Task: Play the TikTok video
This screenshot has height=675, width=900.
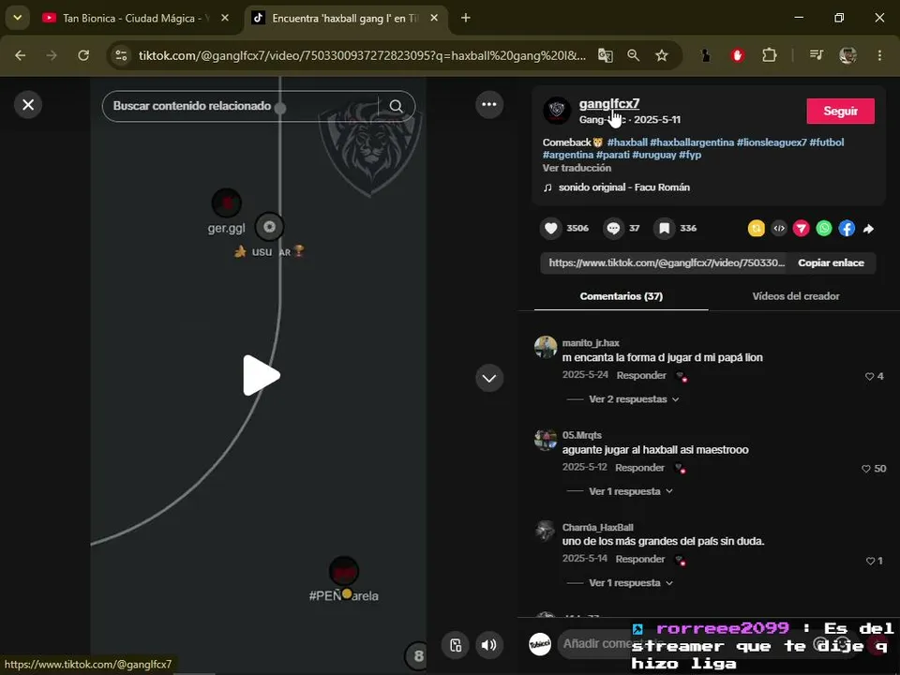Action: click(x=262, y=376)
